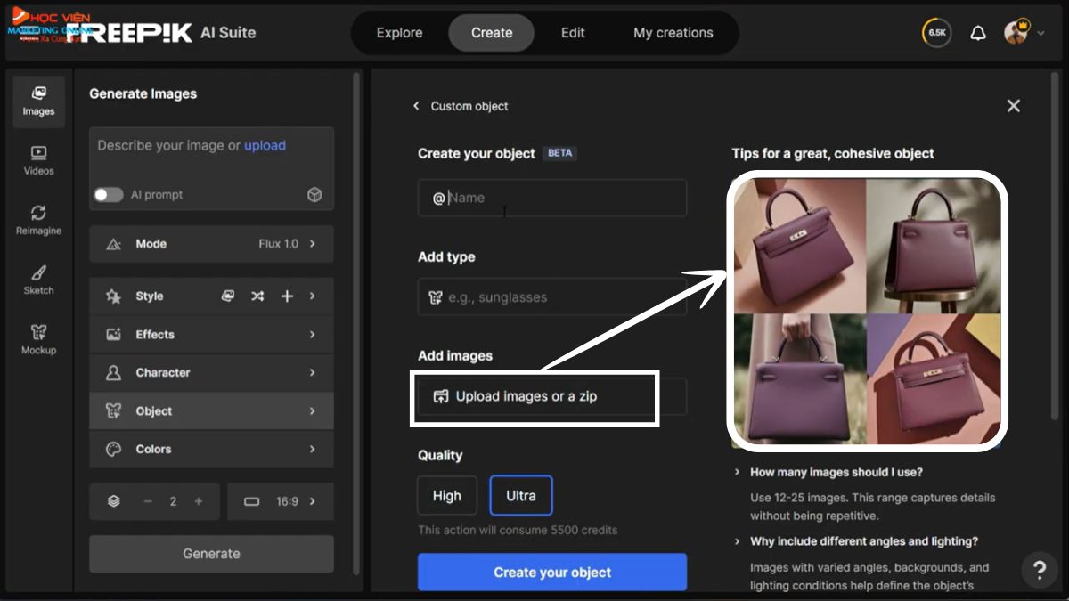
Task: Select High quality
Action: click(447, 496)
